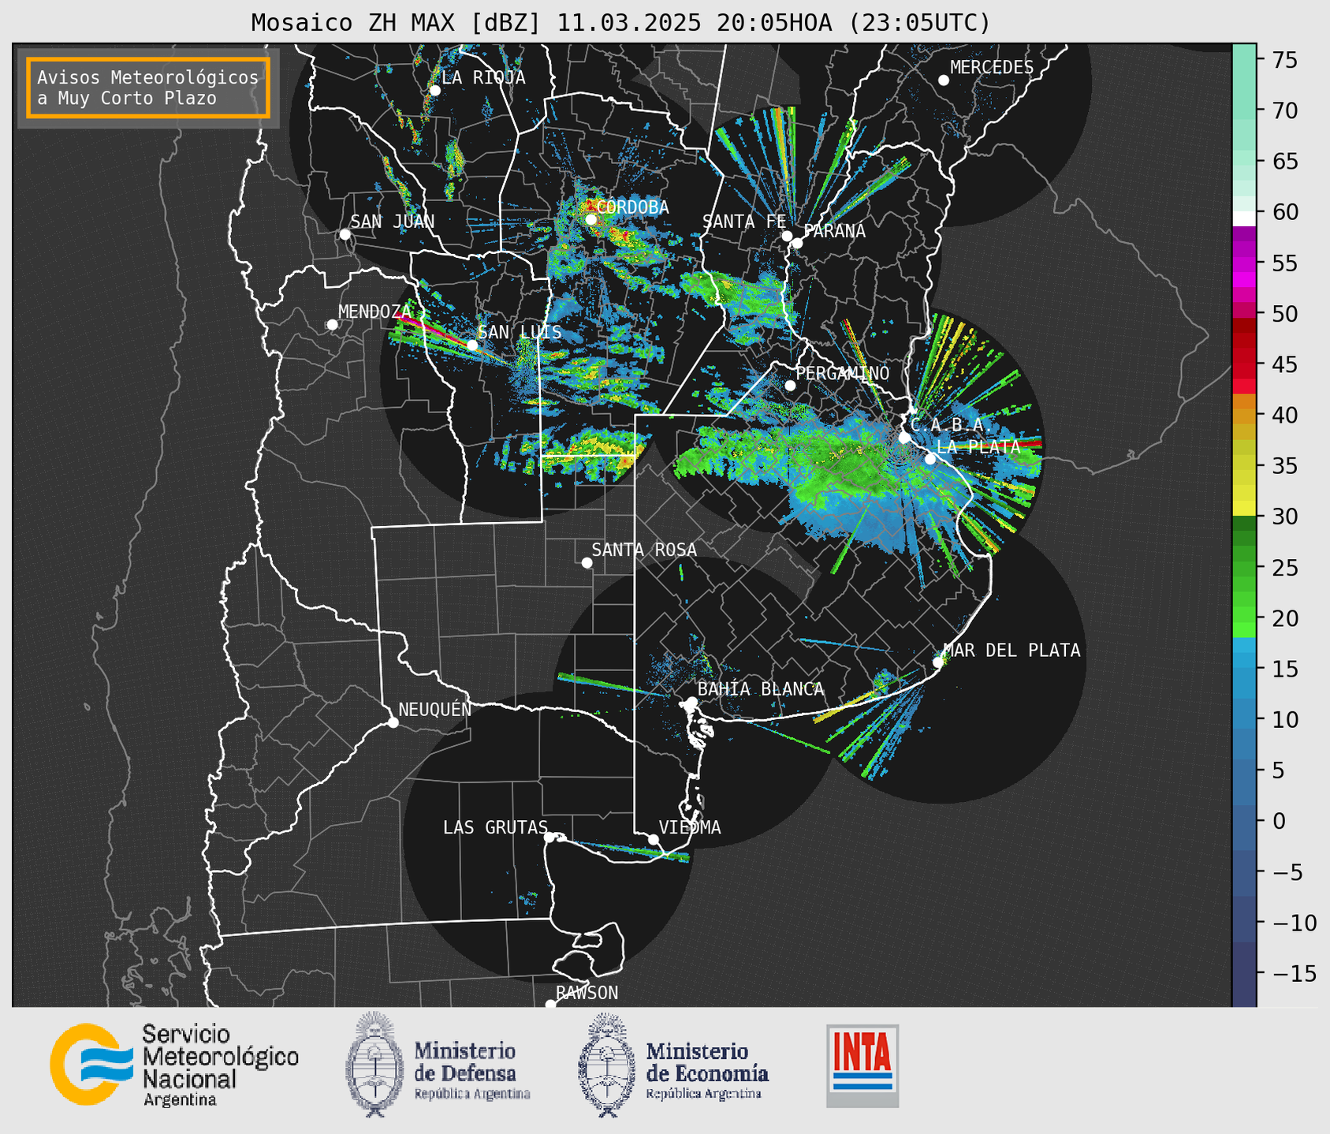Viewport: 1330px width, 1134px height.
Task: Select the LA RIOJA city marker
Action: (x=434, y=91)
